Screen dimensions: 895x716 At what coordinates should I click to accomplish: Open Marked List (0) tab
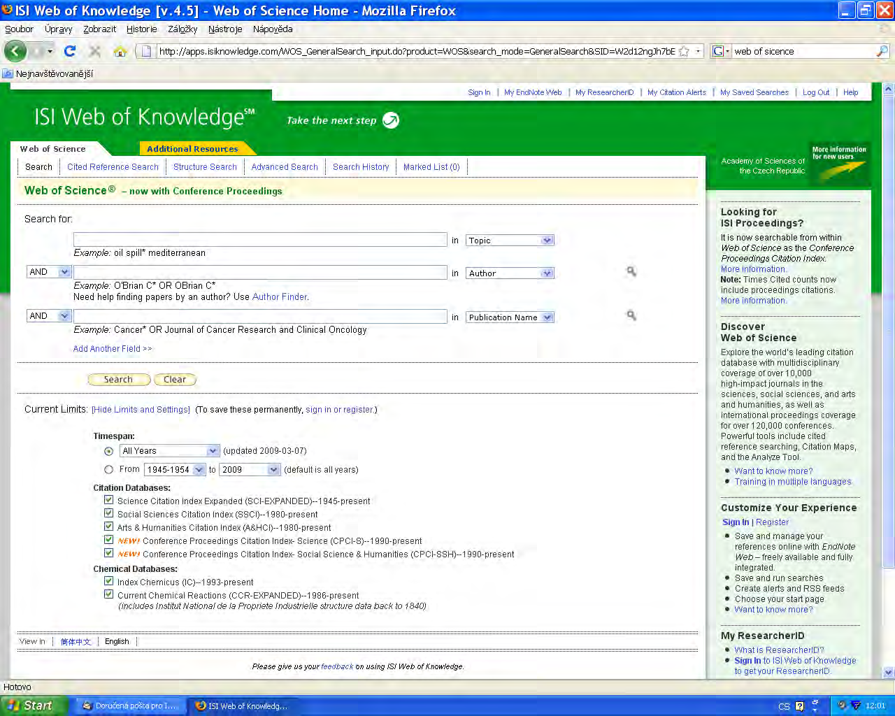[x=431, y=167]
